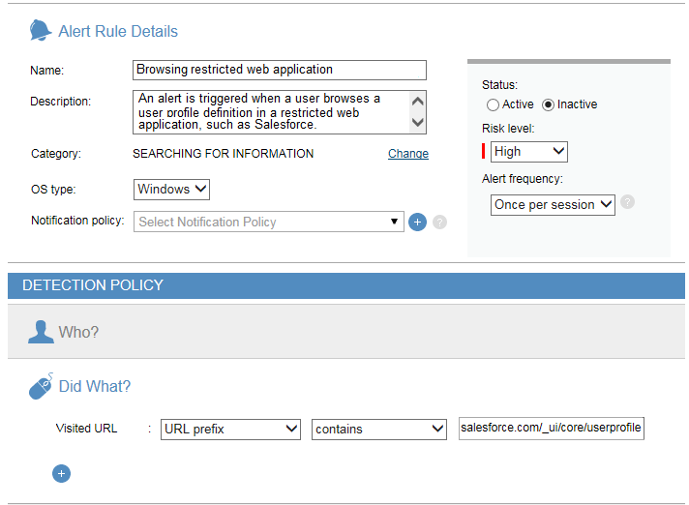Open the URL prefix dropdown
689x505 pixels.
(x=230, y=429)
